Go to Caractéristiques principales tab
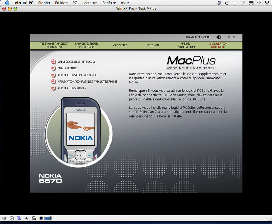This screenshot has width=272, height=224. click(87, 45)
